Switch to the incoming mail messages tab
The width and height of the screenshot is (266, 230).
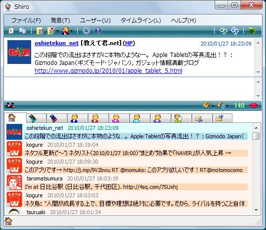click(202, 118)
